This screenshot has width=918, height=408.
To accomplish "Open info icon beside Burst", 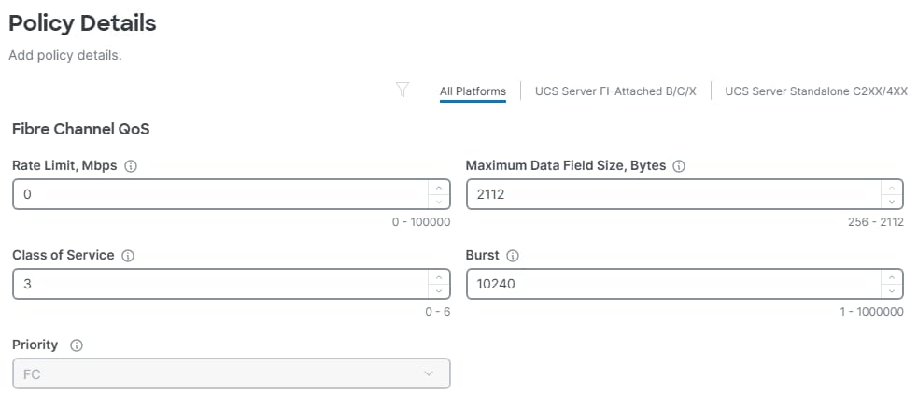I will click(x=513, y=256).
